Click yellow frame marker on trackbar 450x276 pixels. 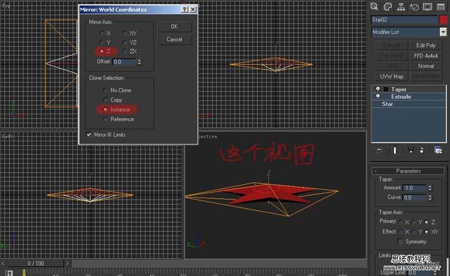[x=24, y=273]
